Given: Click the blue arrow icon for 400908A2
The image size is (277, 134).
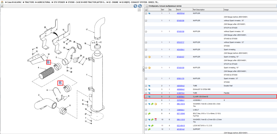Looking at the screenshot, I should click(x=149, y=89).
